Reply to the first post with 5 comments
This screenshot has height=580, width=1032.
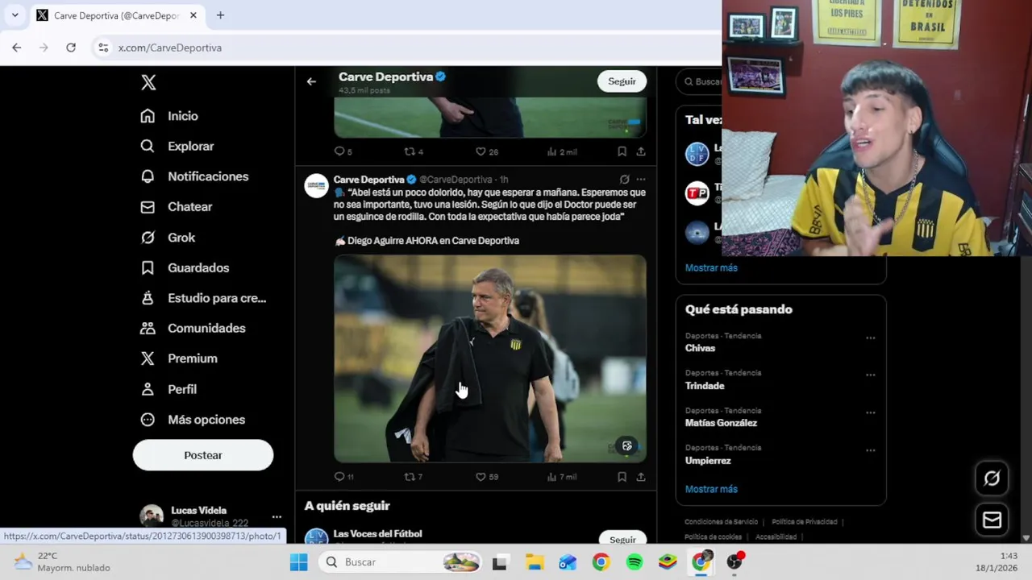pos(343,151)
